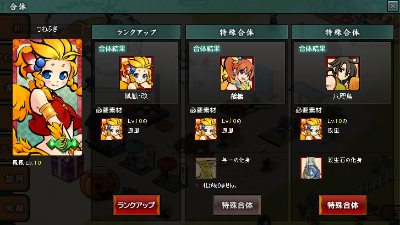Click the 与一の化身 material card icon
400x225 pixels.
click(206, 168)
